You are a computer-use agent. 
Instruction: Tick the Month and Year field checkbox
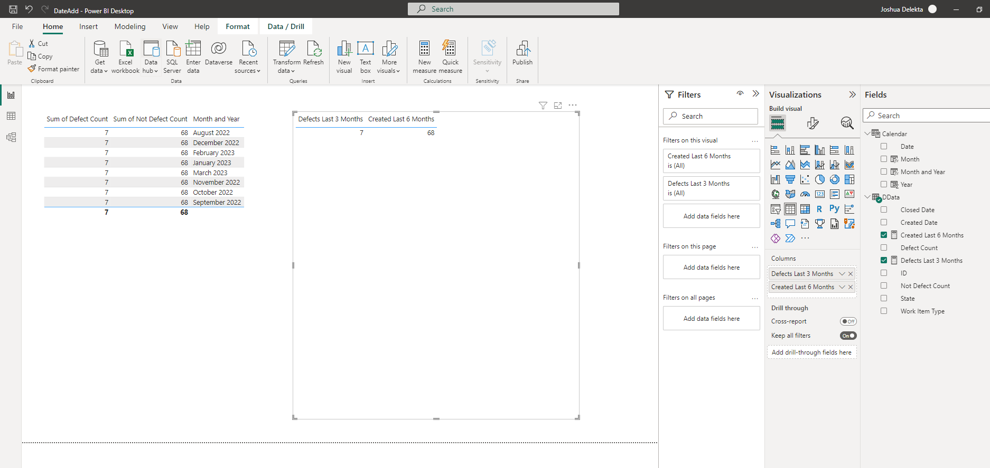884,172
